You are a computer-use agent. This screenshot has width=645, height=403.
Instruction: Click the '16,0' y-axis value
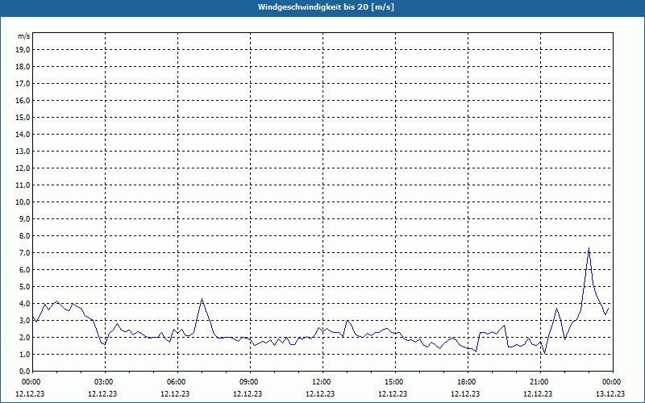[23, 100]
